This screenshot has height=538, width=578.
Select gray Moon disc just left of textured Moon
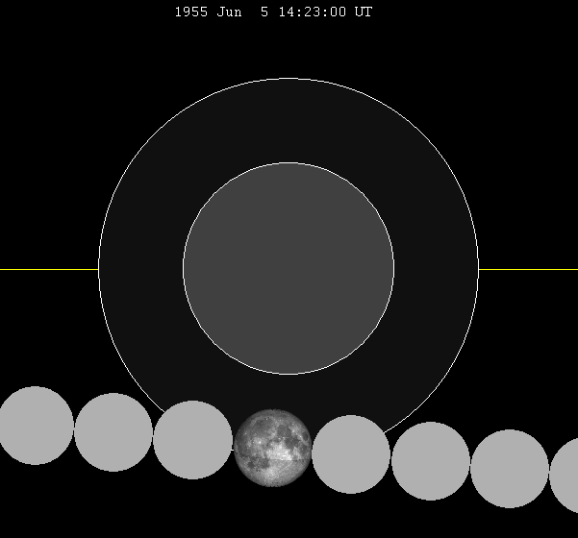192,440
